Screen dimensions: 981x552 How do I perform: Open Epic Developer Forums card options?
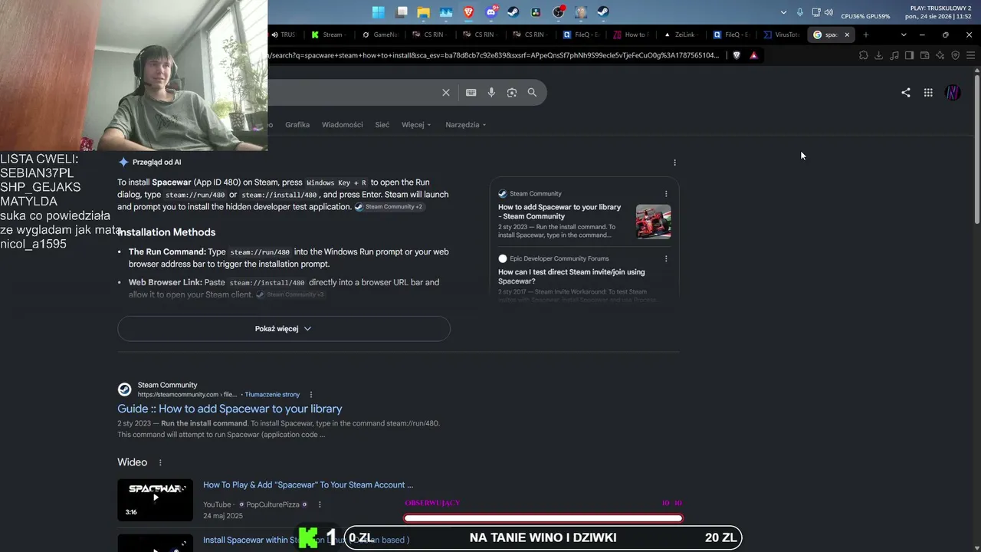coord(666,259)
